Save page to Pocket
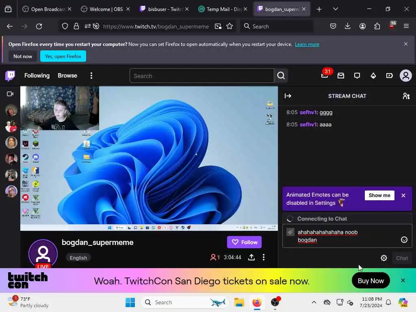Screen dimensions: 416x312 (333, 26)
